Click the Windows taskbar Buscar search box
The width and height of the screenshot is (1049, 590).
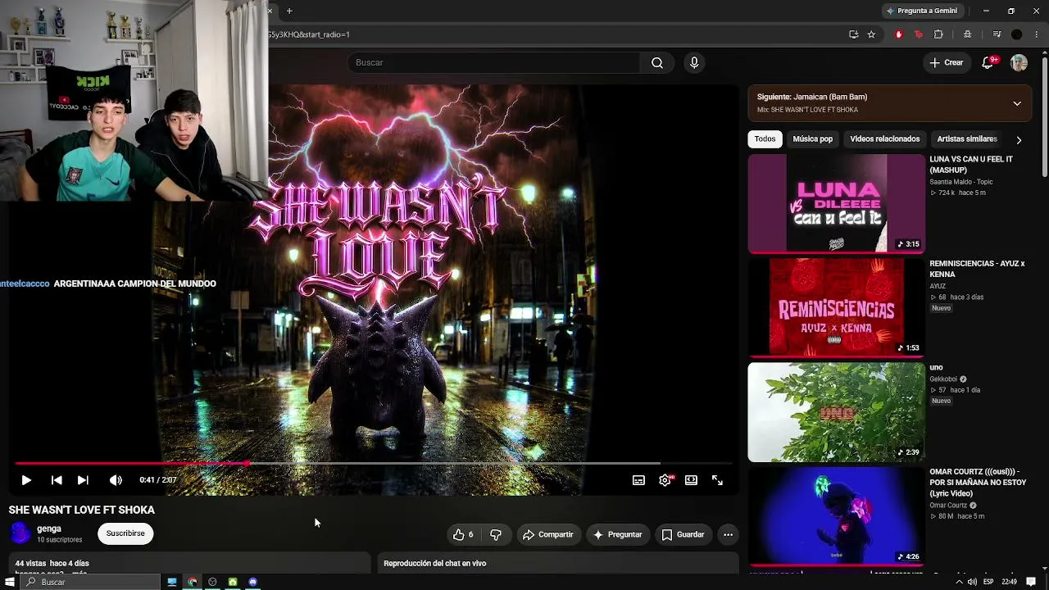tap(90, 582)
